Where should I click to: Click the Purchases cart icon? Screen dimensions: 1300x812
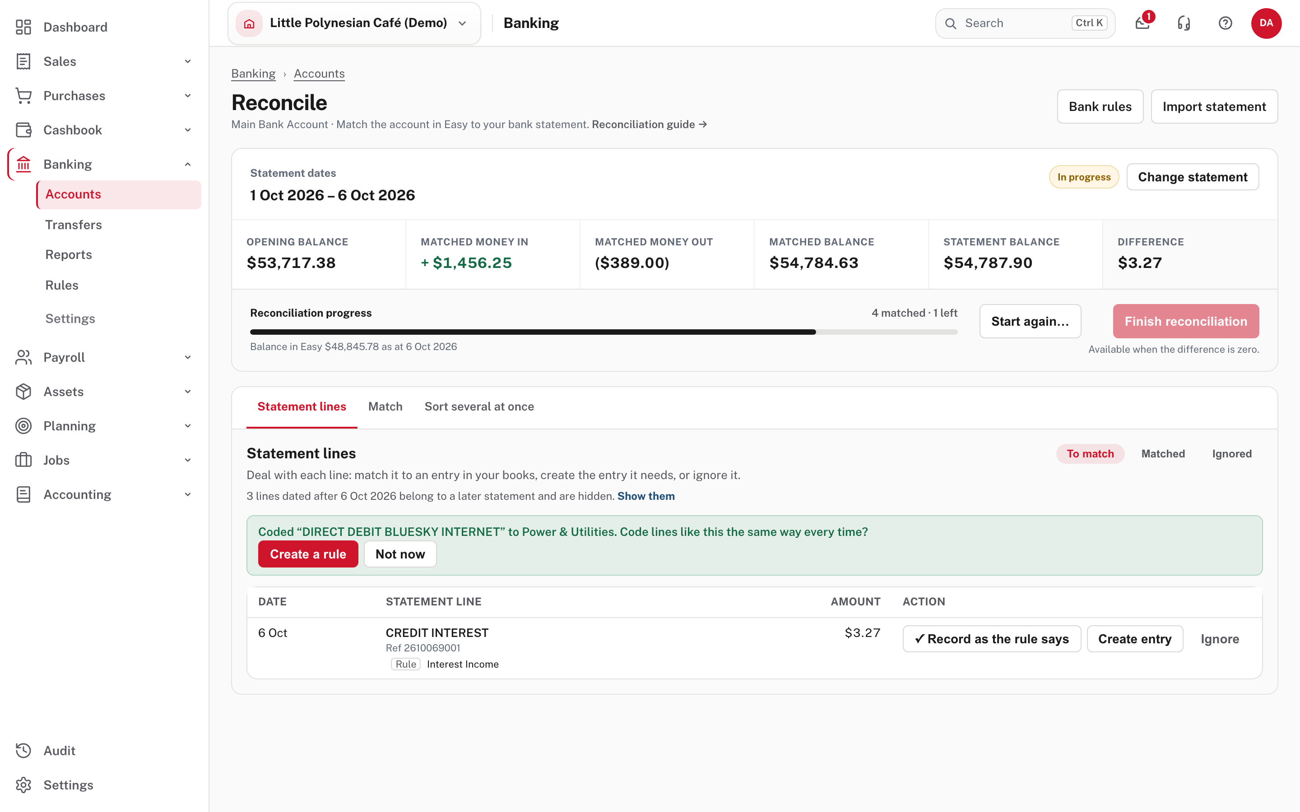click(x=23, y=96)
